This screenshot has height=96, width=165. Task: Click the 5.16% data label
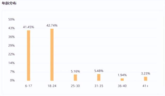75,71
